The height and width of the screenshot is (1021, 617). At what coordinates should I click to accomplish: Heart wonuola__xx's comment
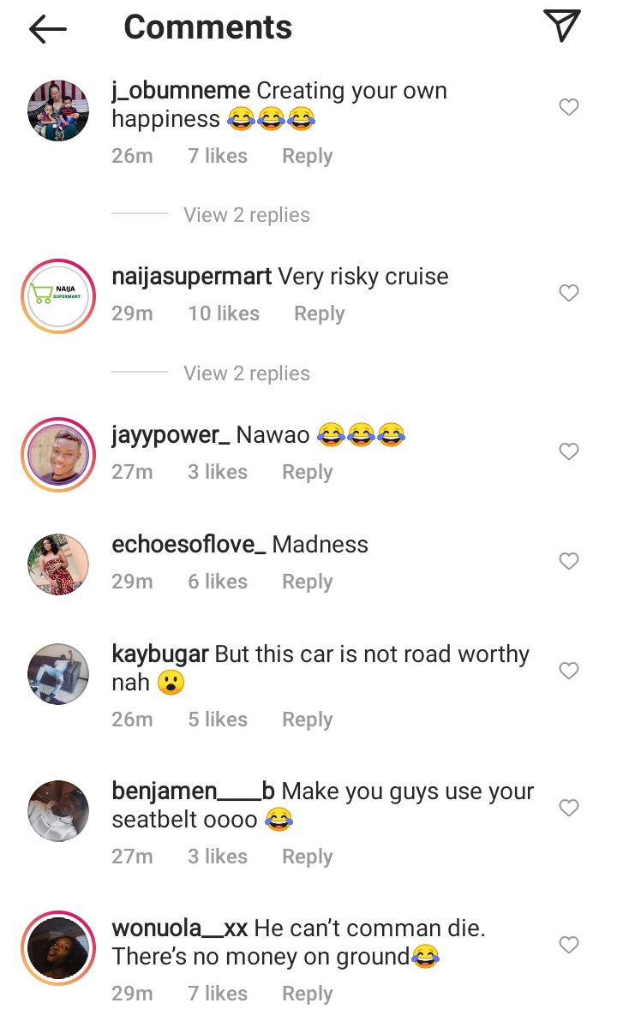569,945
